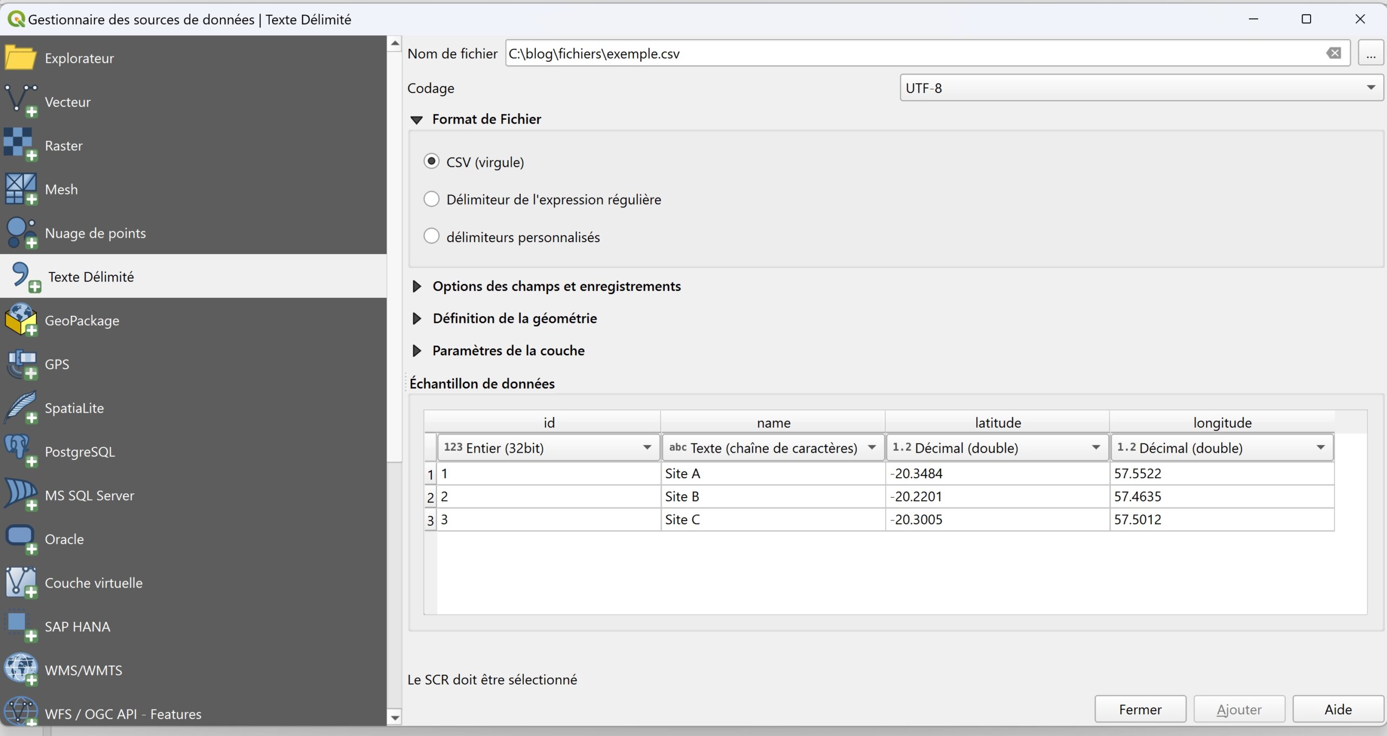Open the Codage UTF-8 dropdown
This screenshot has height=736, width=1387.
pyautogui.click(x=1141, y=88)
